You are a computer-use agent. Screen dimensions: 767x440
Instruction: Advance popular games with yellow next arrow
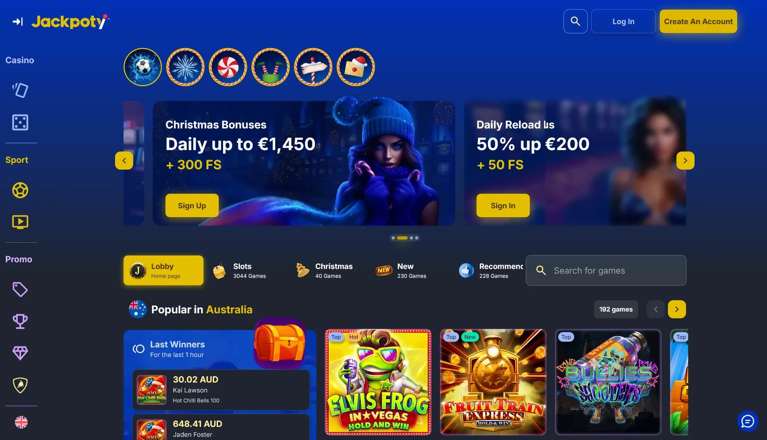[x=677, y=309]
